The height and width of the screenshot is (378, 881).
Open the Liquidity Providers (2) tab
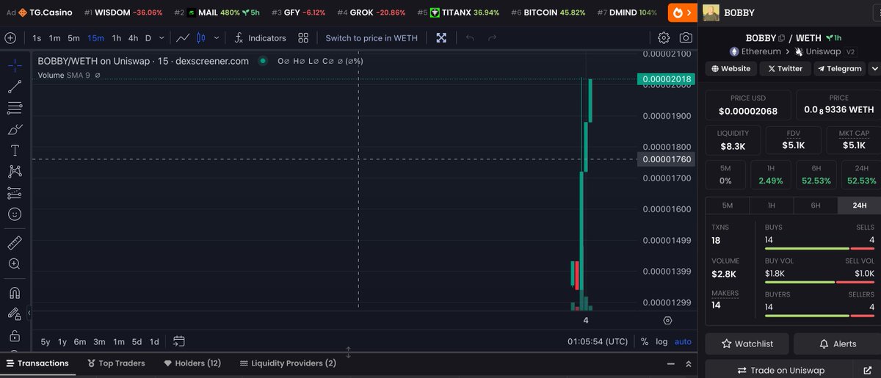(x=288, y=363)
